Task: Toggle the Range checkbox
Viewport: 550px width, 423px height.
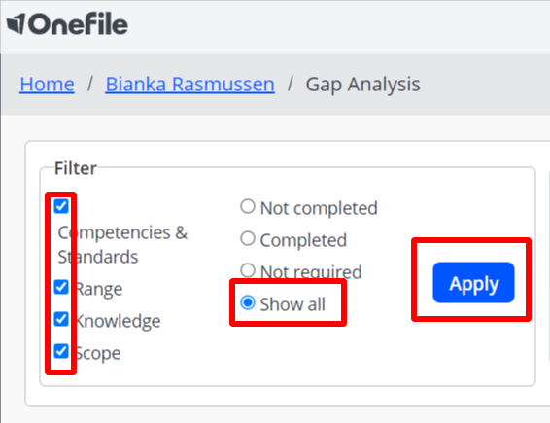Action: pos(61,287)
